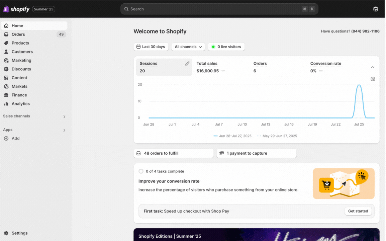Open 48 orders to fulfill

(x=174, y=153)
